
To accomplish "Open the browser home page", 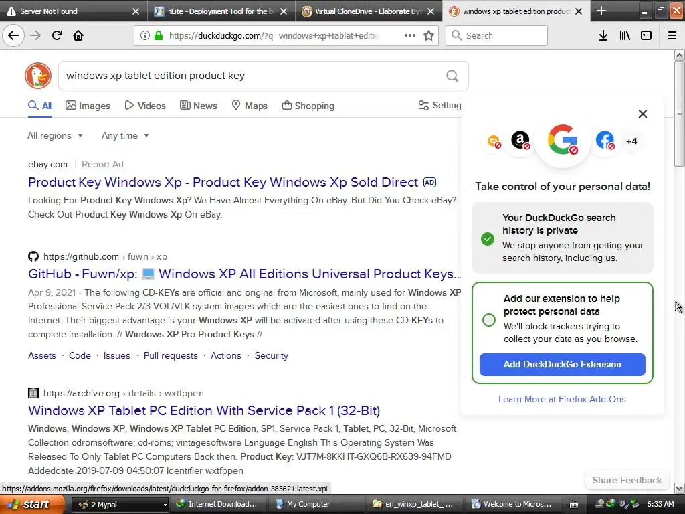I will [78, 35].
